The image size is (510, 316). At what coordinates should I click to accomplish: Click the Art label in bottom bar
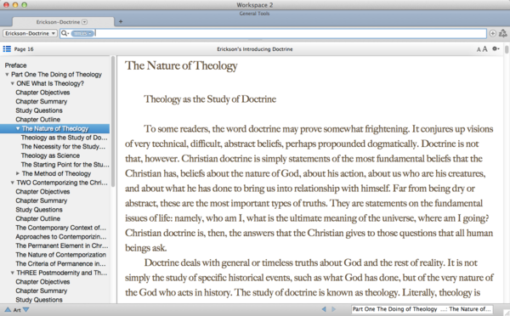(17, 310)
